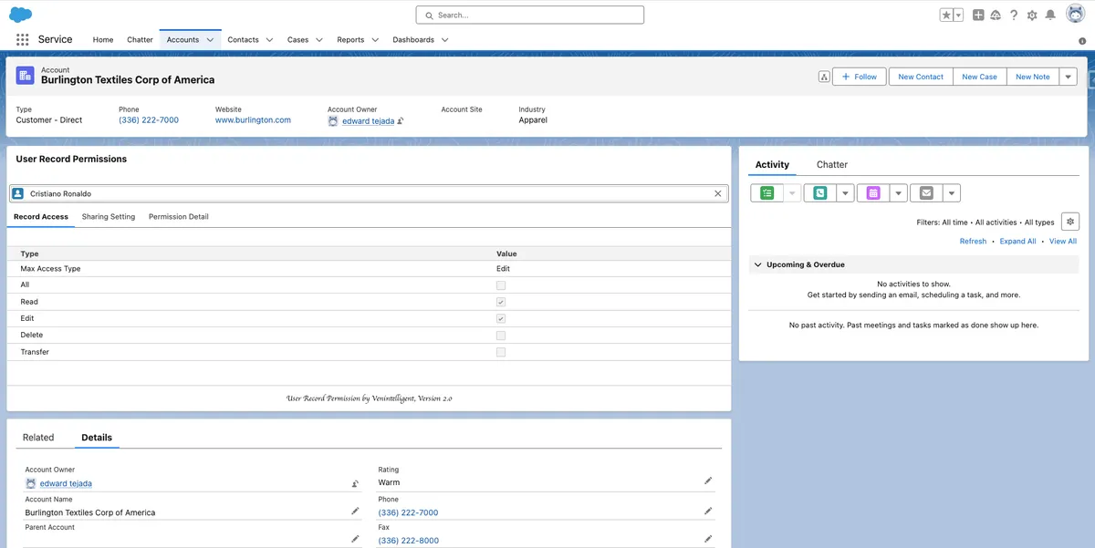Switch to the Sharing Setting tab

tap(109, 217)
